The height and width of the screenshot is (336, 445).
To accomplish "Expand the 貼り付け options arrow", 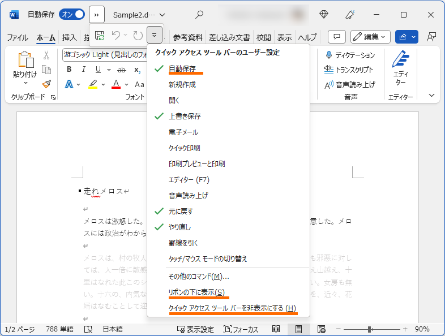I will (x=25, y=83).
